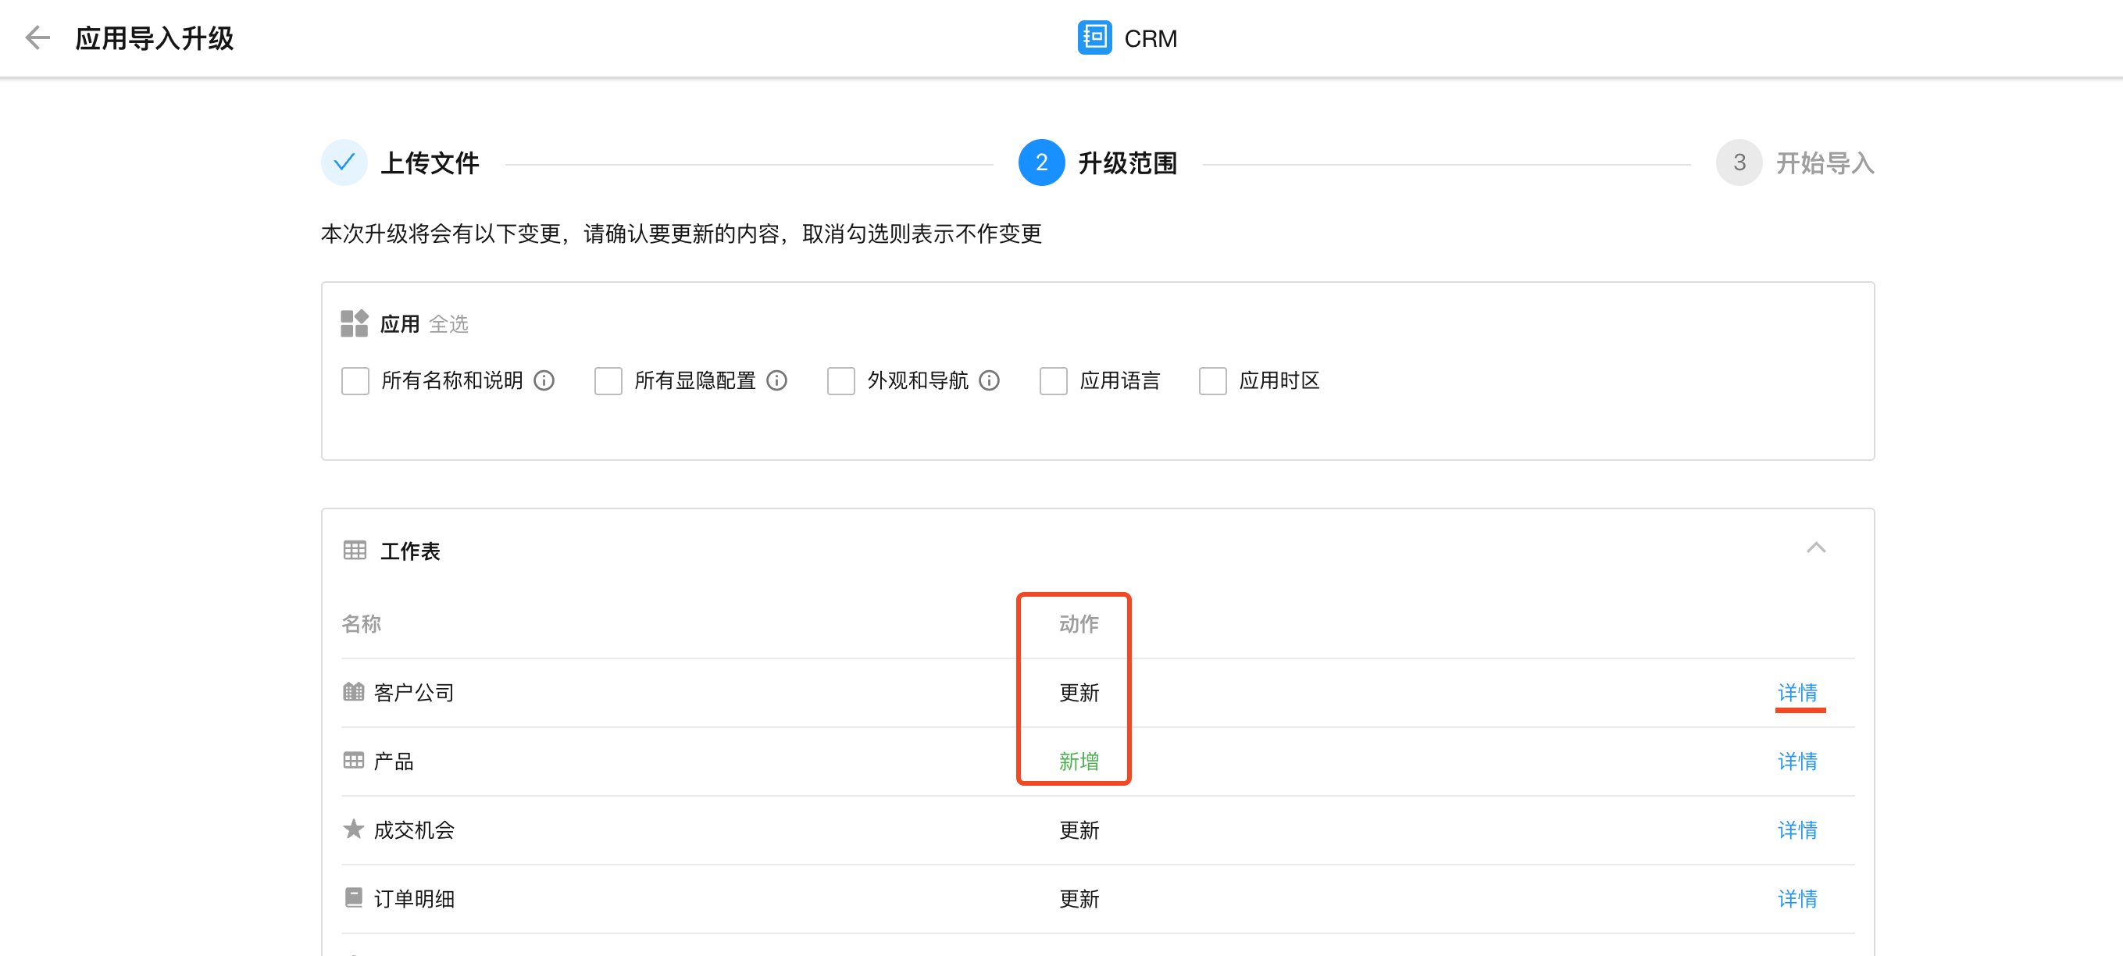Click the 成交机会 star icon
This screenshot has height=956, width=2123.
pyautogui.click(x=353, y=828)
